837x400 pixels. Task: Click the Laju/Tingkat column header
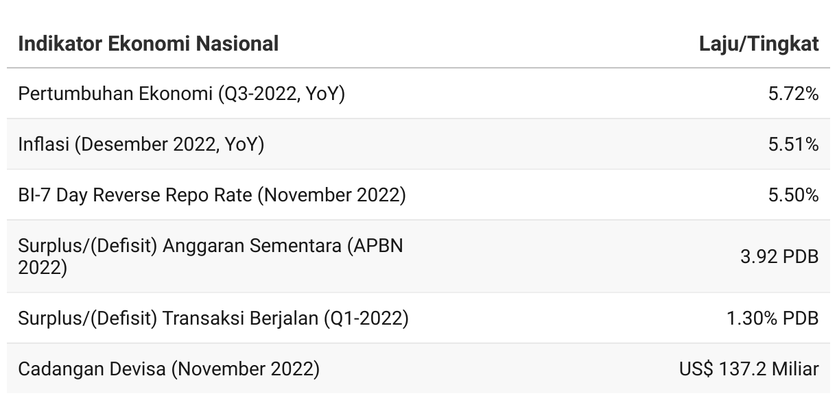point(759,44)
